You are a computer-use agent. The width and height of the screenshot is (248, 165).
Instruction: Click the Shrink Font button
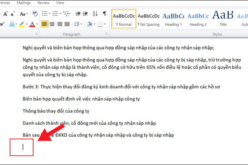13,14
